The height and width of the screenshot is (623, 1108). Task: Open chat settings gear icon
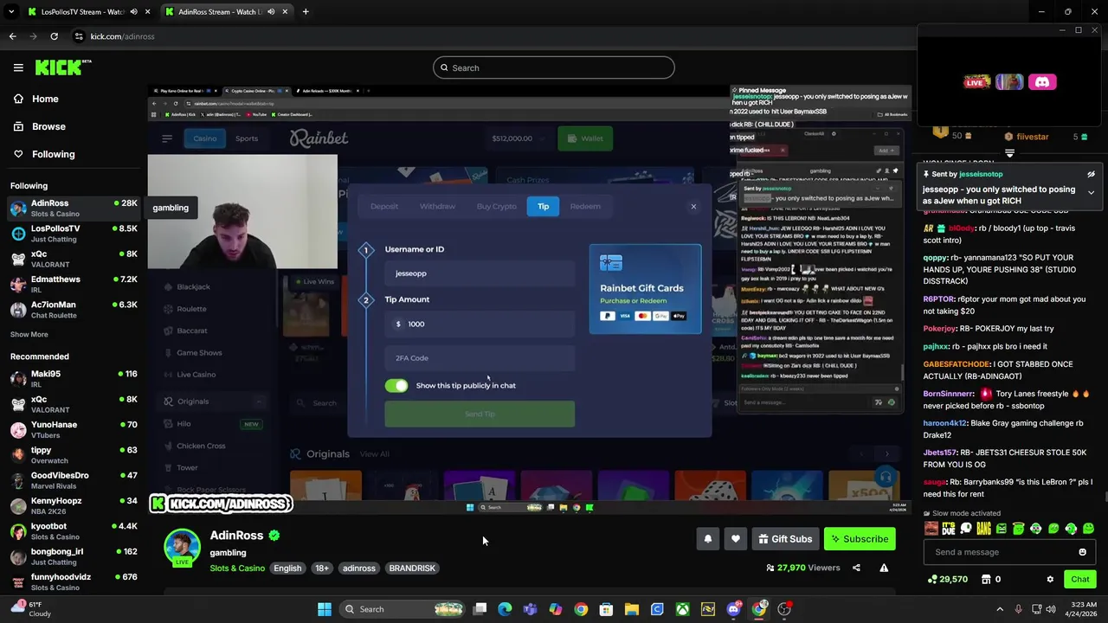(1050, 579)
